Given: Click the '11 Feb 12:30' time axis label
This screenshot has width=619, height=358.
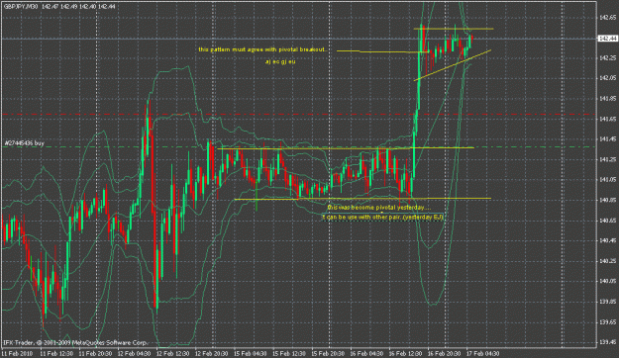Looking at the screenshot, I should (56, 354).
